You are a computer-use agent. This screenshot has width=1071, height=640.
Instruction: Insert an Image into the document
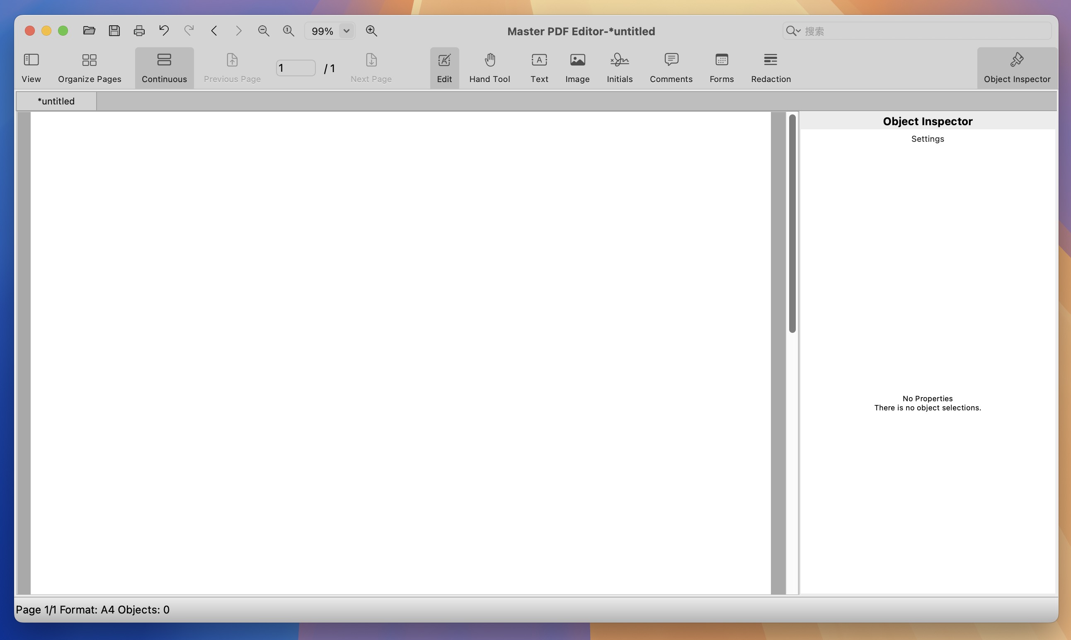(577, 67)
